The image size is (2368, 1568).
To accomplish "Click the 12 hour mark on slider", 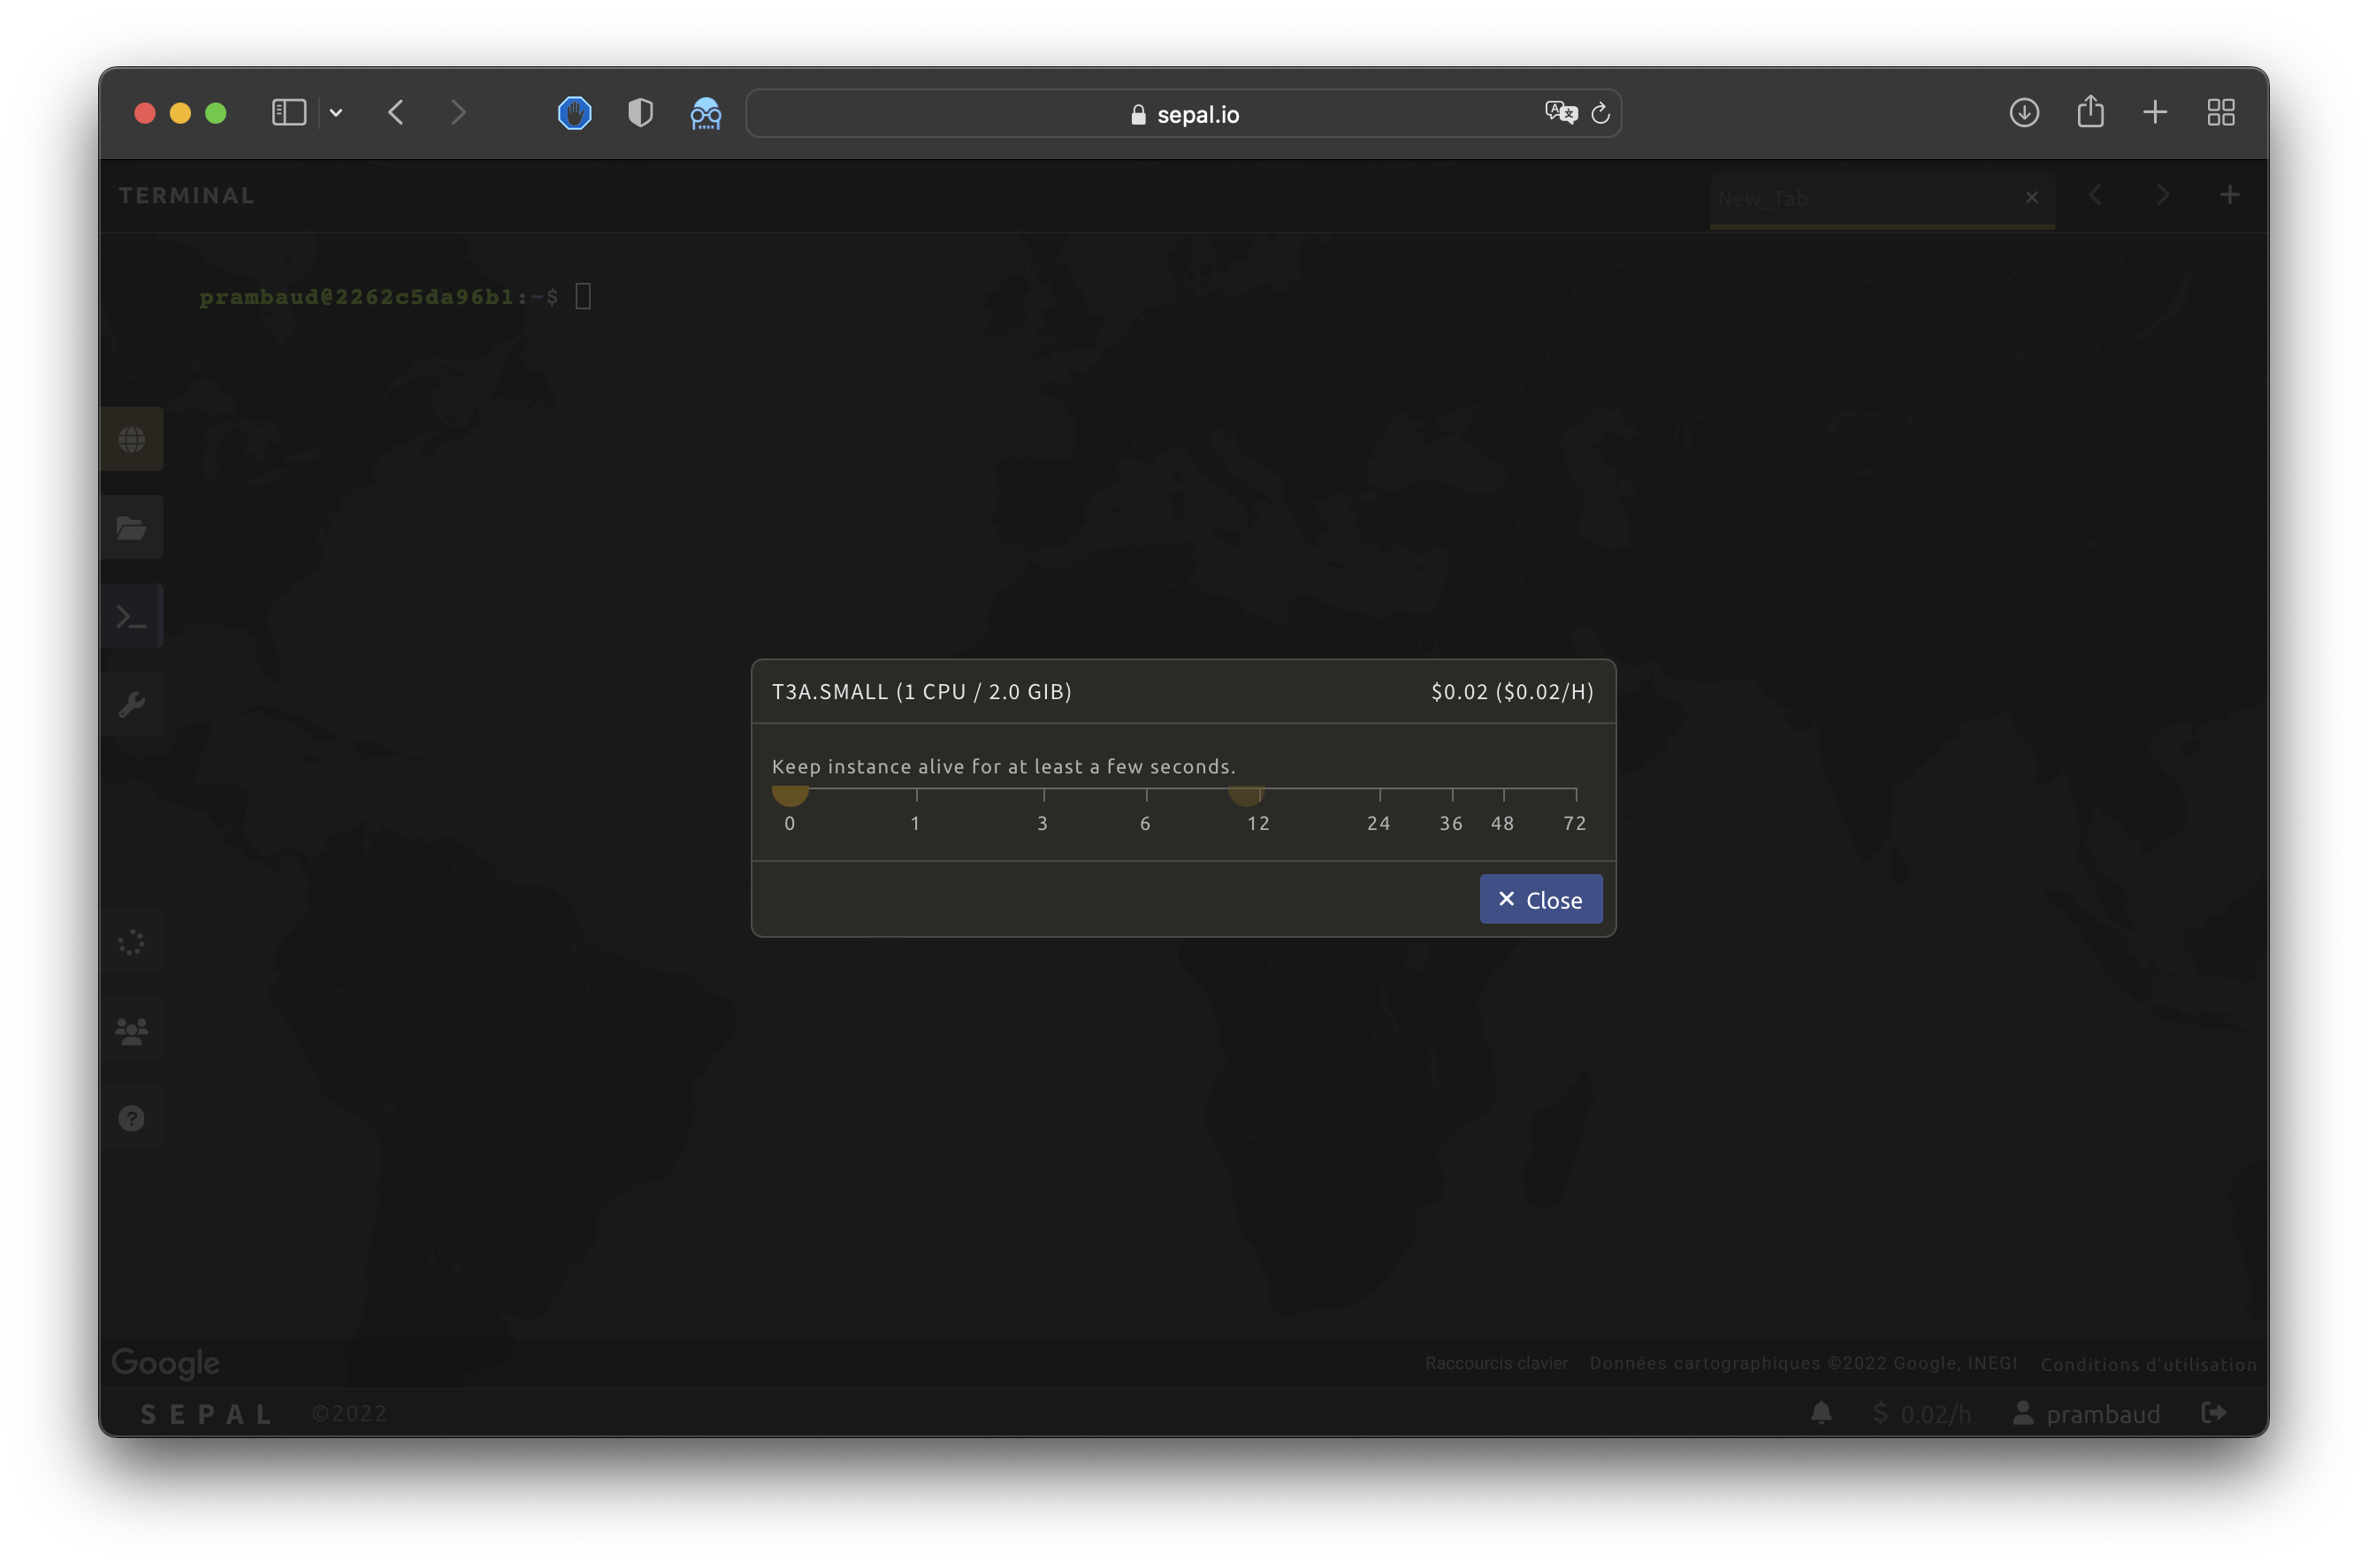I will tap(1259, 790).
